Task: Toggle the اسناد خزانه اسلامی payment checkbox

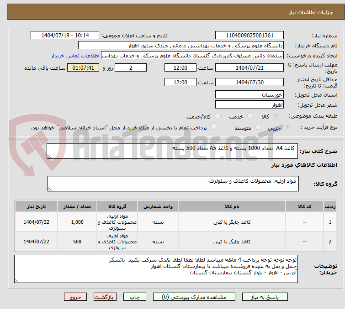Action: pos(213,127)
